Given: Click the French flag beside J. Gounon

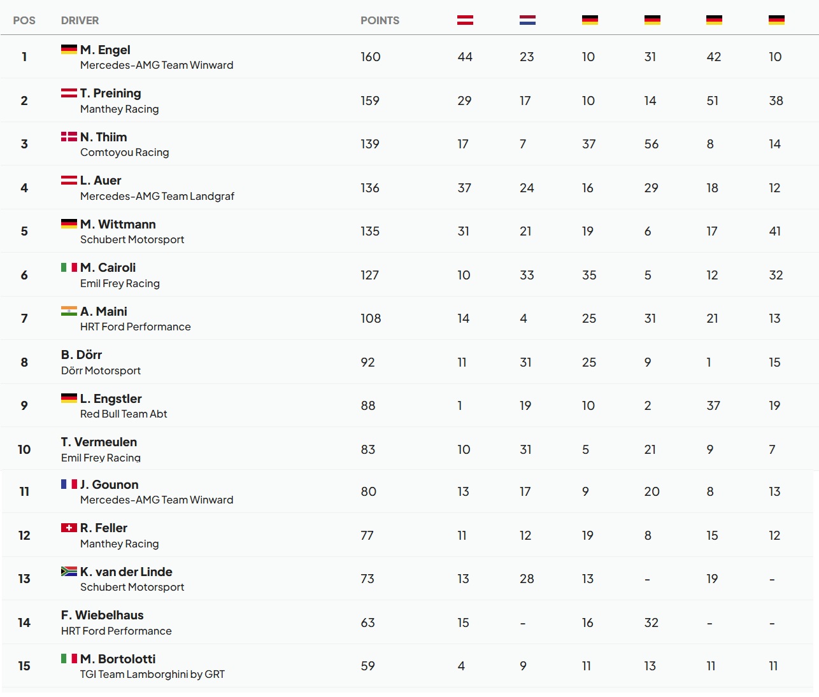Looking at the screenshot, I should pos(69,484).
